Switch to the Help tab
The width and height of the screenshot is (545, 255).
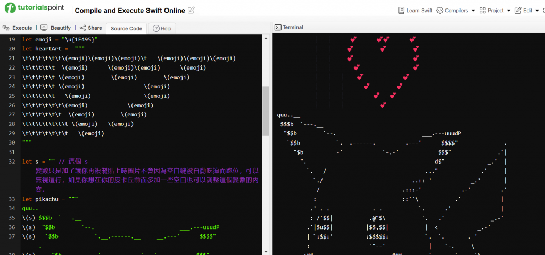click(x=162, y=29)
